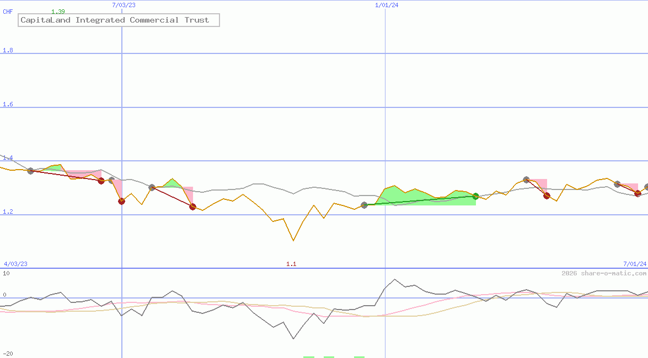Viewport: 648px width, 358px height.
Task: Click the green 1.39 high price label
Action: (x=58, y=12)
